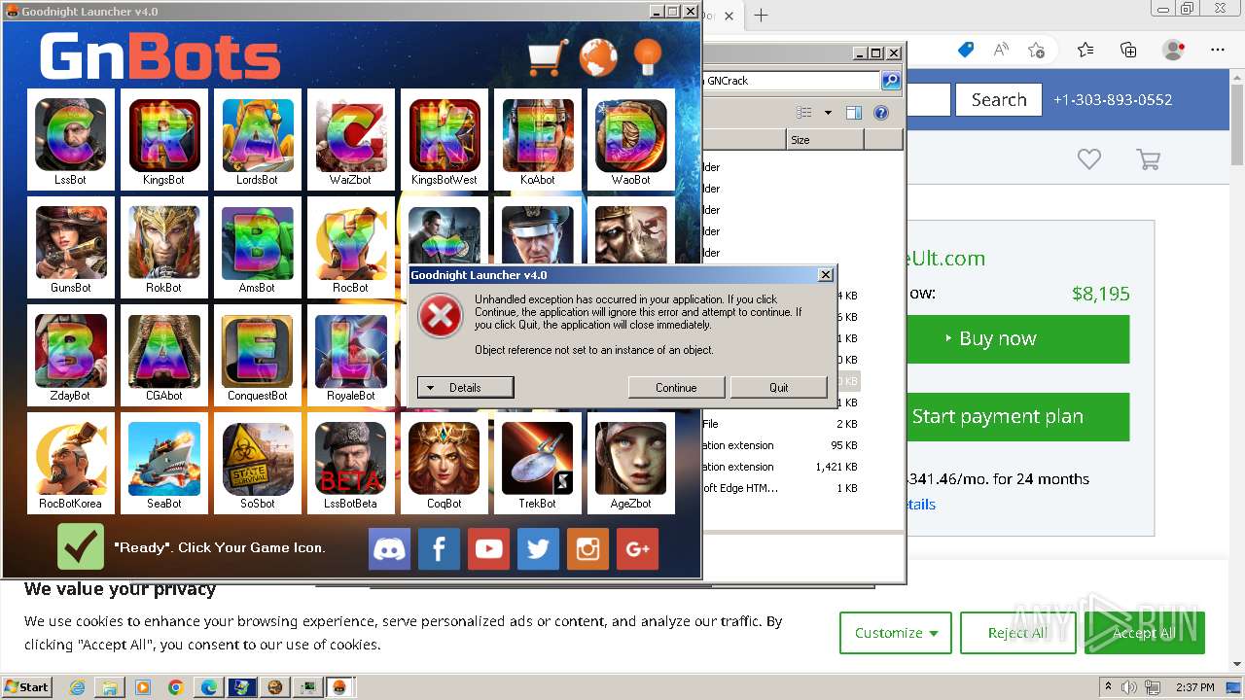Click the orange globe website icon

coord(598,57)
